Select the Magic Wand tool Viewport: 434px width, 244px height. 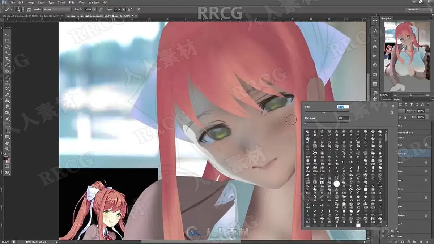(x=7, y=53)
